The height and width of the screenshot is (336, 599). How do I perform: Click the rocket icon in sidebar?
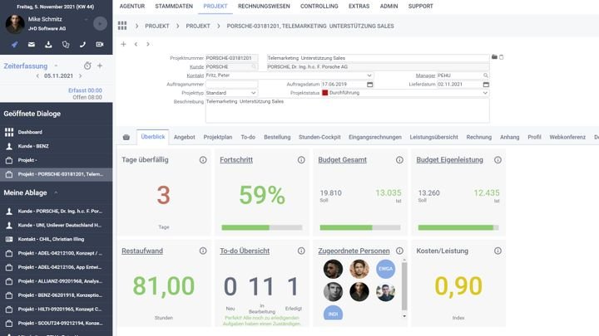pos(14,45)
